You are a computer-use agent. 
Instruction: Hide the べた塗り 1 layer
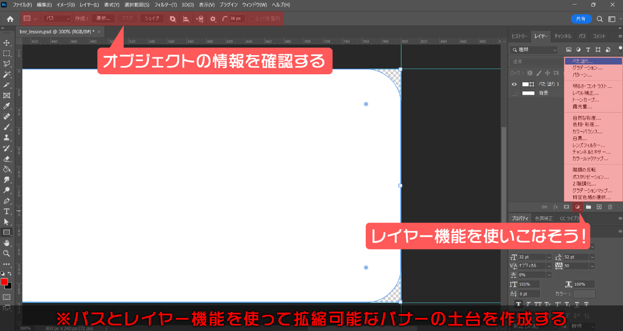[514, 84]
